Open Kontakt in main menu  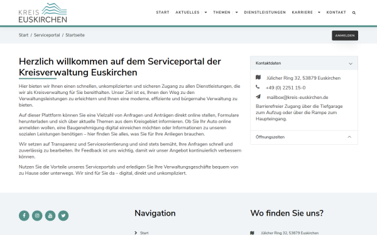pos(336,13)
